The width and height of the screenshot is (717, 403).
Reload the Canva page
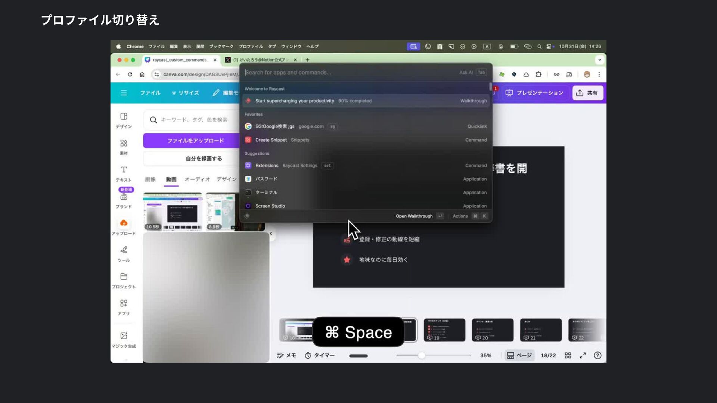[x=130, y=74]
